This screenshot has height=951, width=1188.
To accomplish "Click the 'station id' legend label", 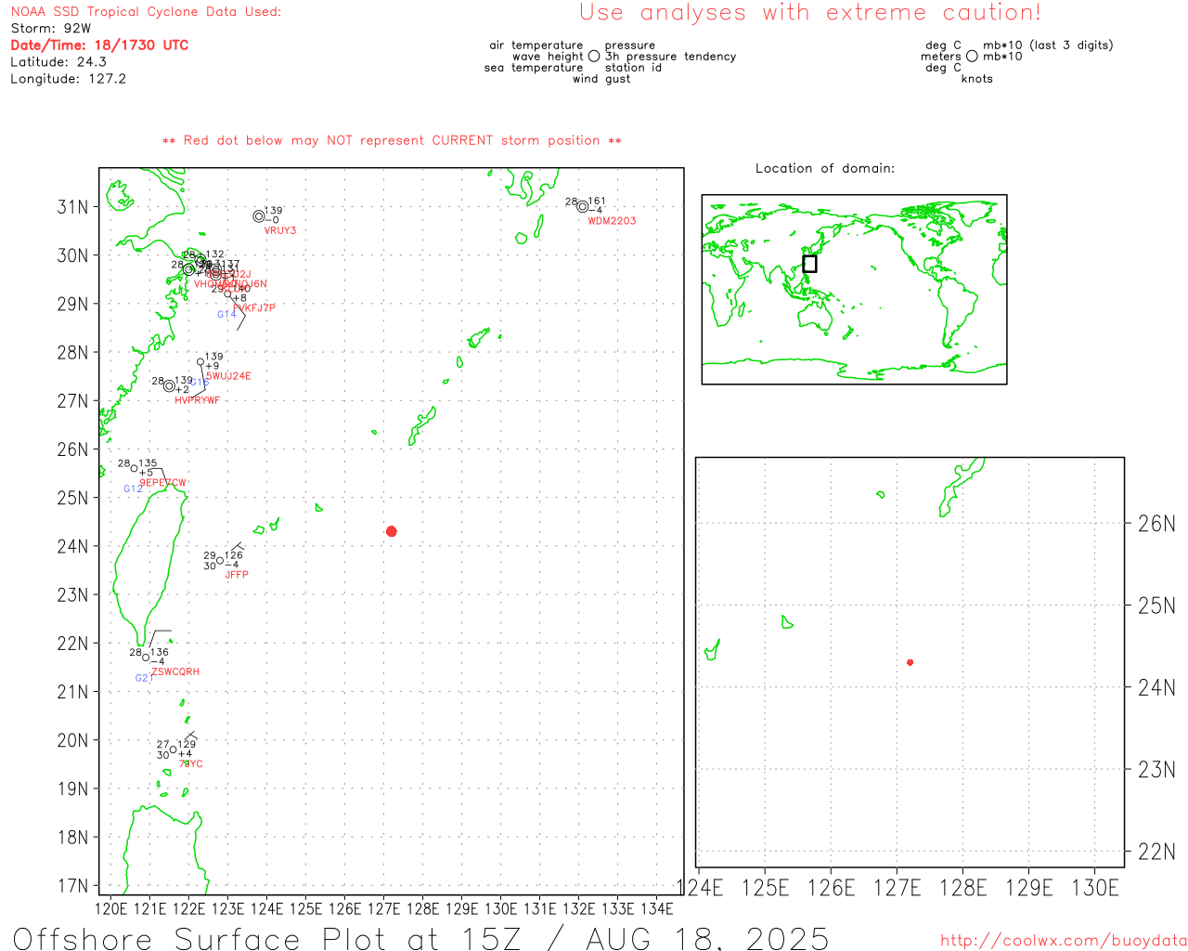I will [634, 68].
